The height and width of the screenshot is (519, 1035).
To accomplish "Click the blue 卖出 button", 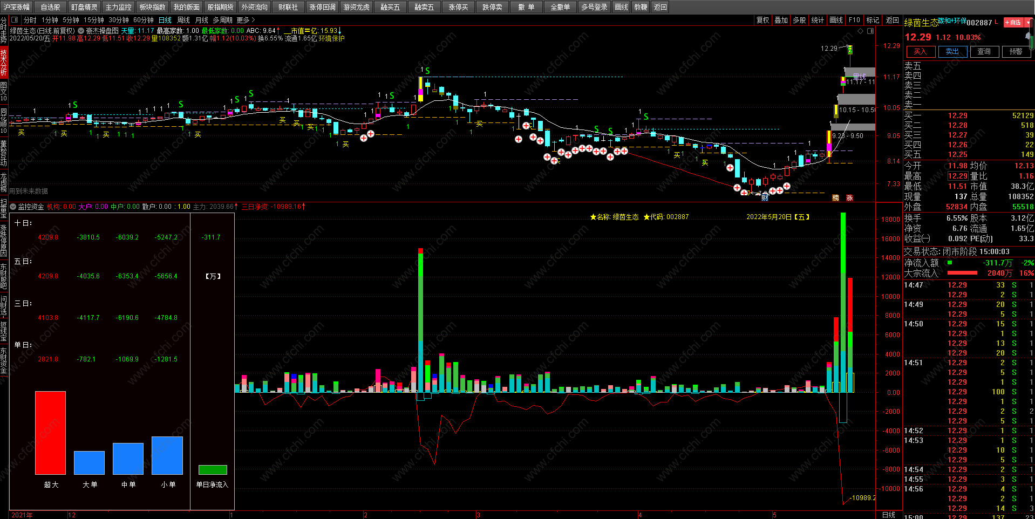I will [x=952, y=51].
